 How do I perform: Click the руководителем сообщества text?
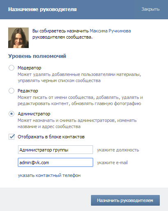click(x=62, y=37)
